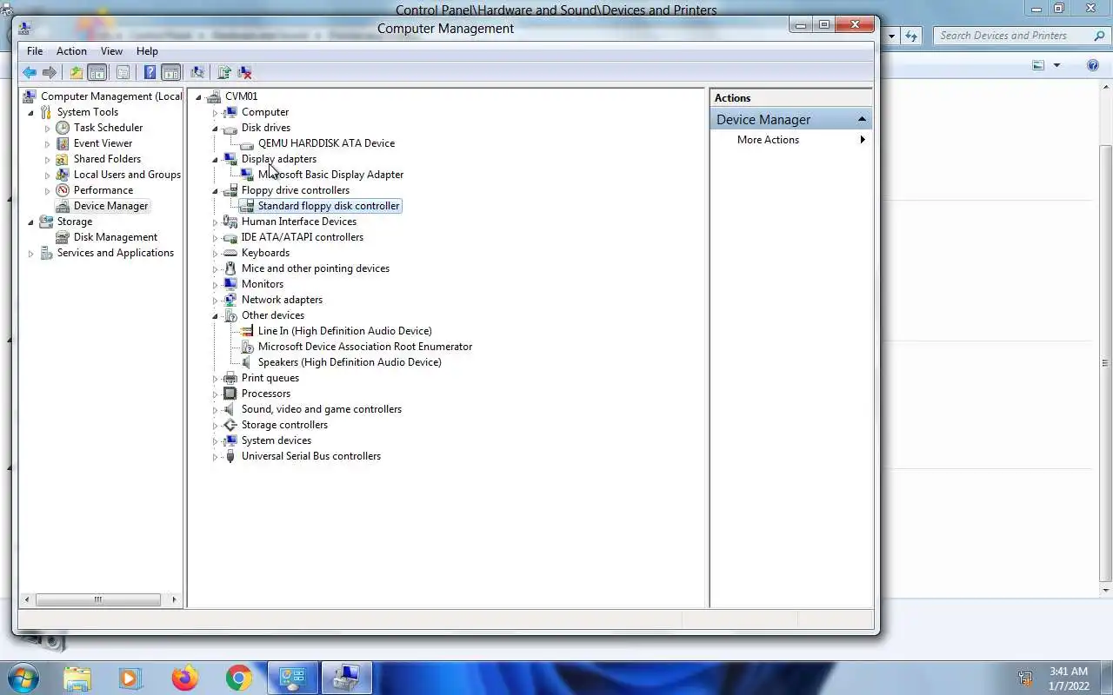
Task: Click the Uninstall device toolbar icon
Action: point(245,73)
